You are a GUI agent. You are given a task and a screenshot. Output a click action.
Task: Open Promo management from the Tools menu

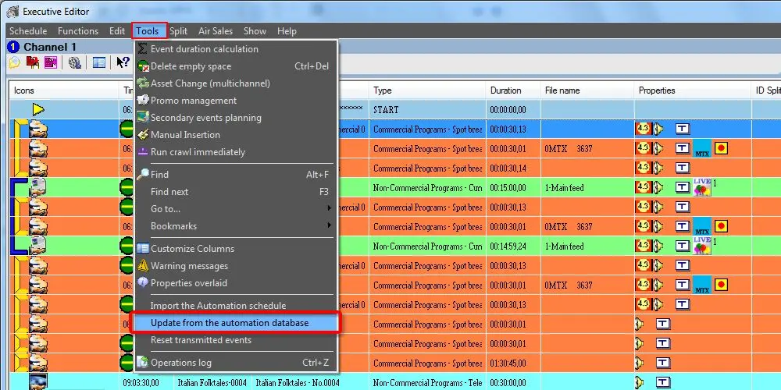click(x=193, y=101)
